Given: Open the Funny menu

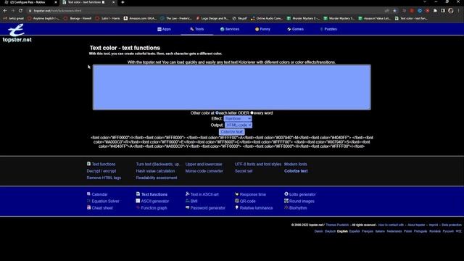Looking at the screenshot, I should pyautogui.click(x=262, y=29).
